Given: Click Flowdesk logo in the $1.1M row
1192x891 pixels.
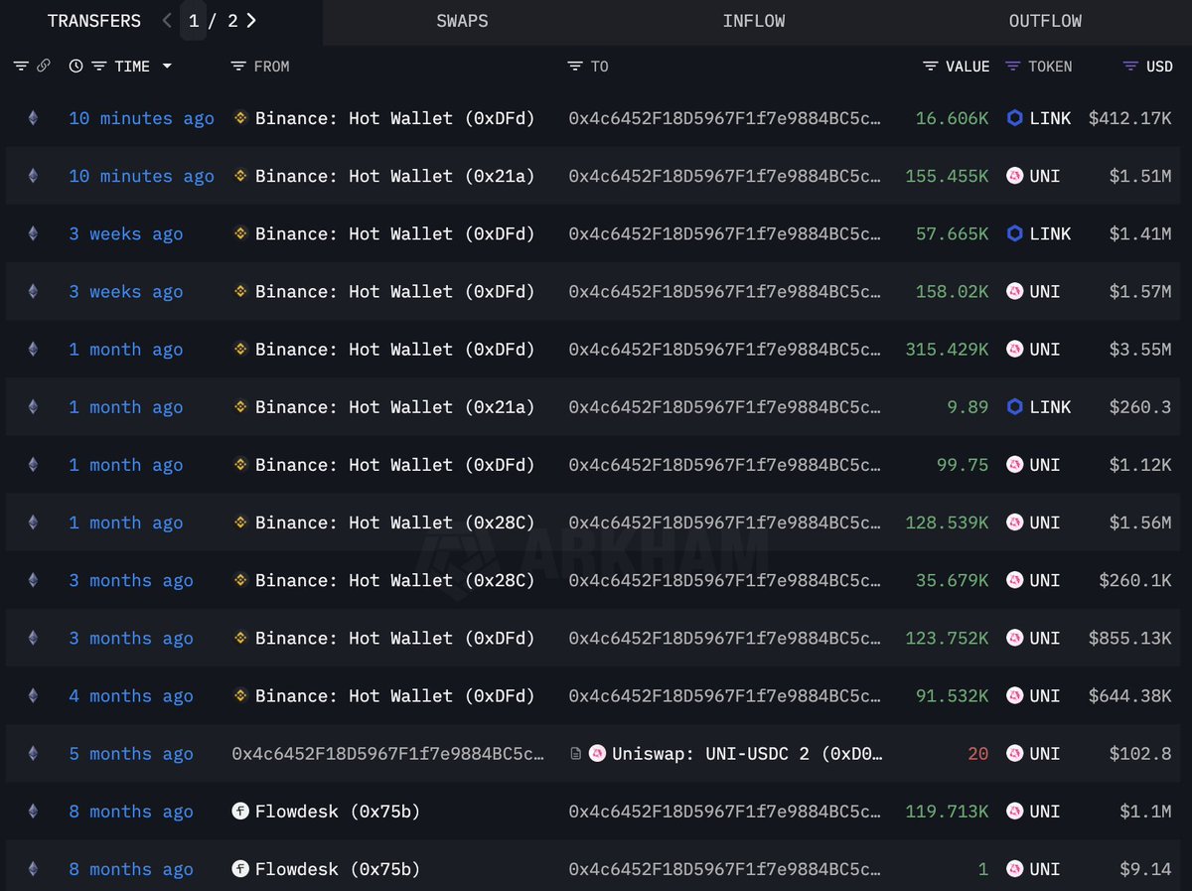Looking at the screenshot, I should [240, 812].
